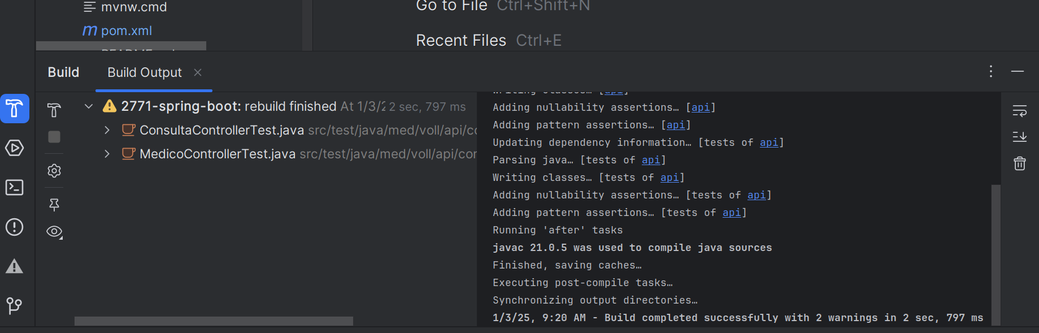The image size is (1039, 333).
Task: Click api link in 'Adding nullability assertions… [tests of'
Action: pyautogui.click(x=757, y=195)
